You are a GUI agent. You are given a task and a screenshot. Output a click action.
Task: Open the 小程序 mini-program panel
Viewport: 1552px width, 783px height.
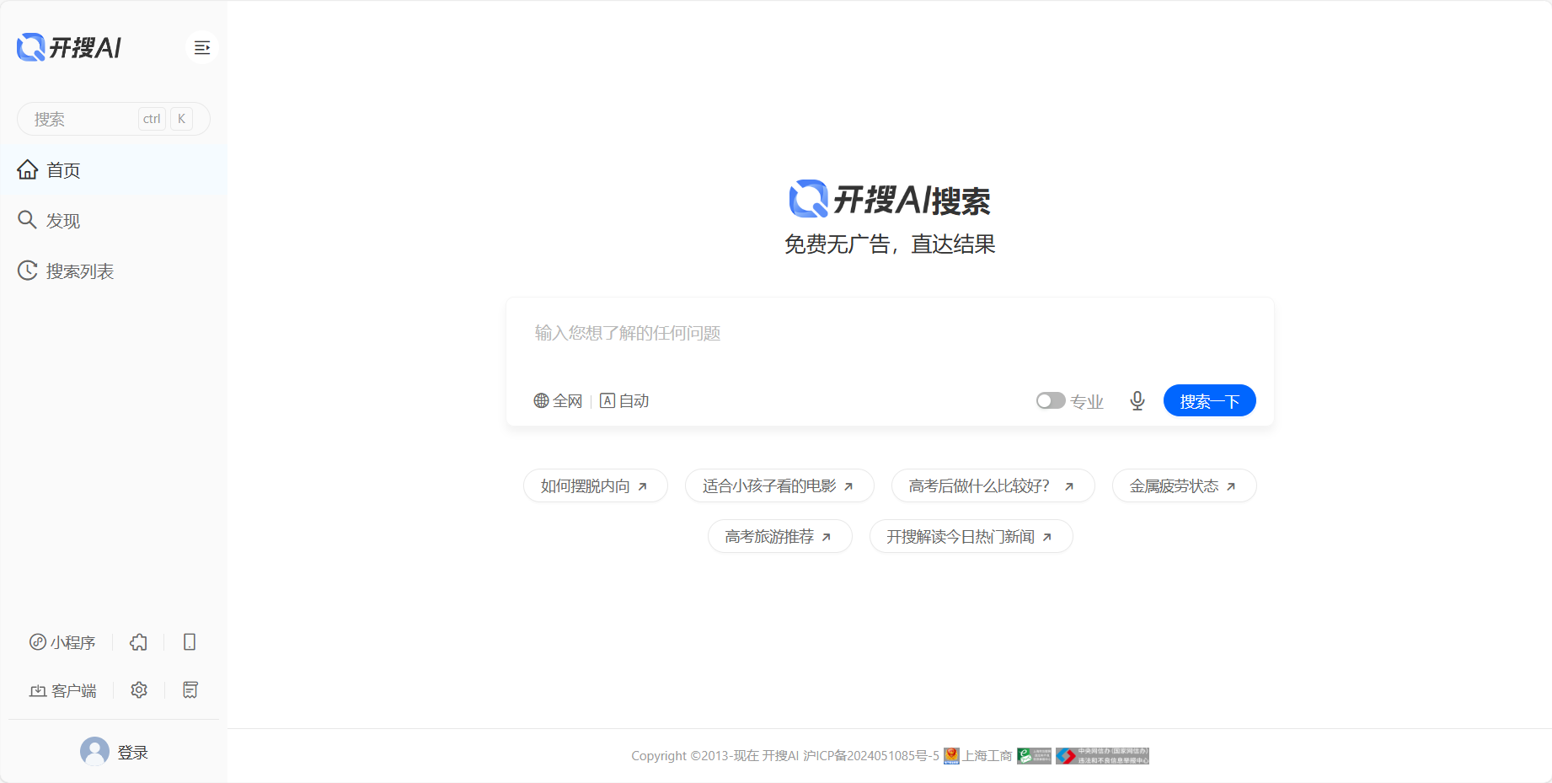point(63,642)
